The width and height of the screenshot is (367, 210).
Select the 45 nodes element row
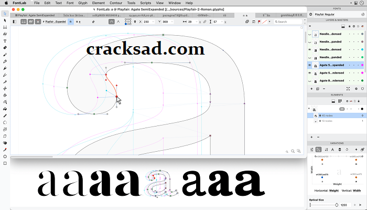point(336,115)
